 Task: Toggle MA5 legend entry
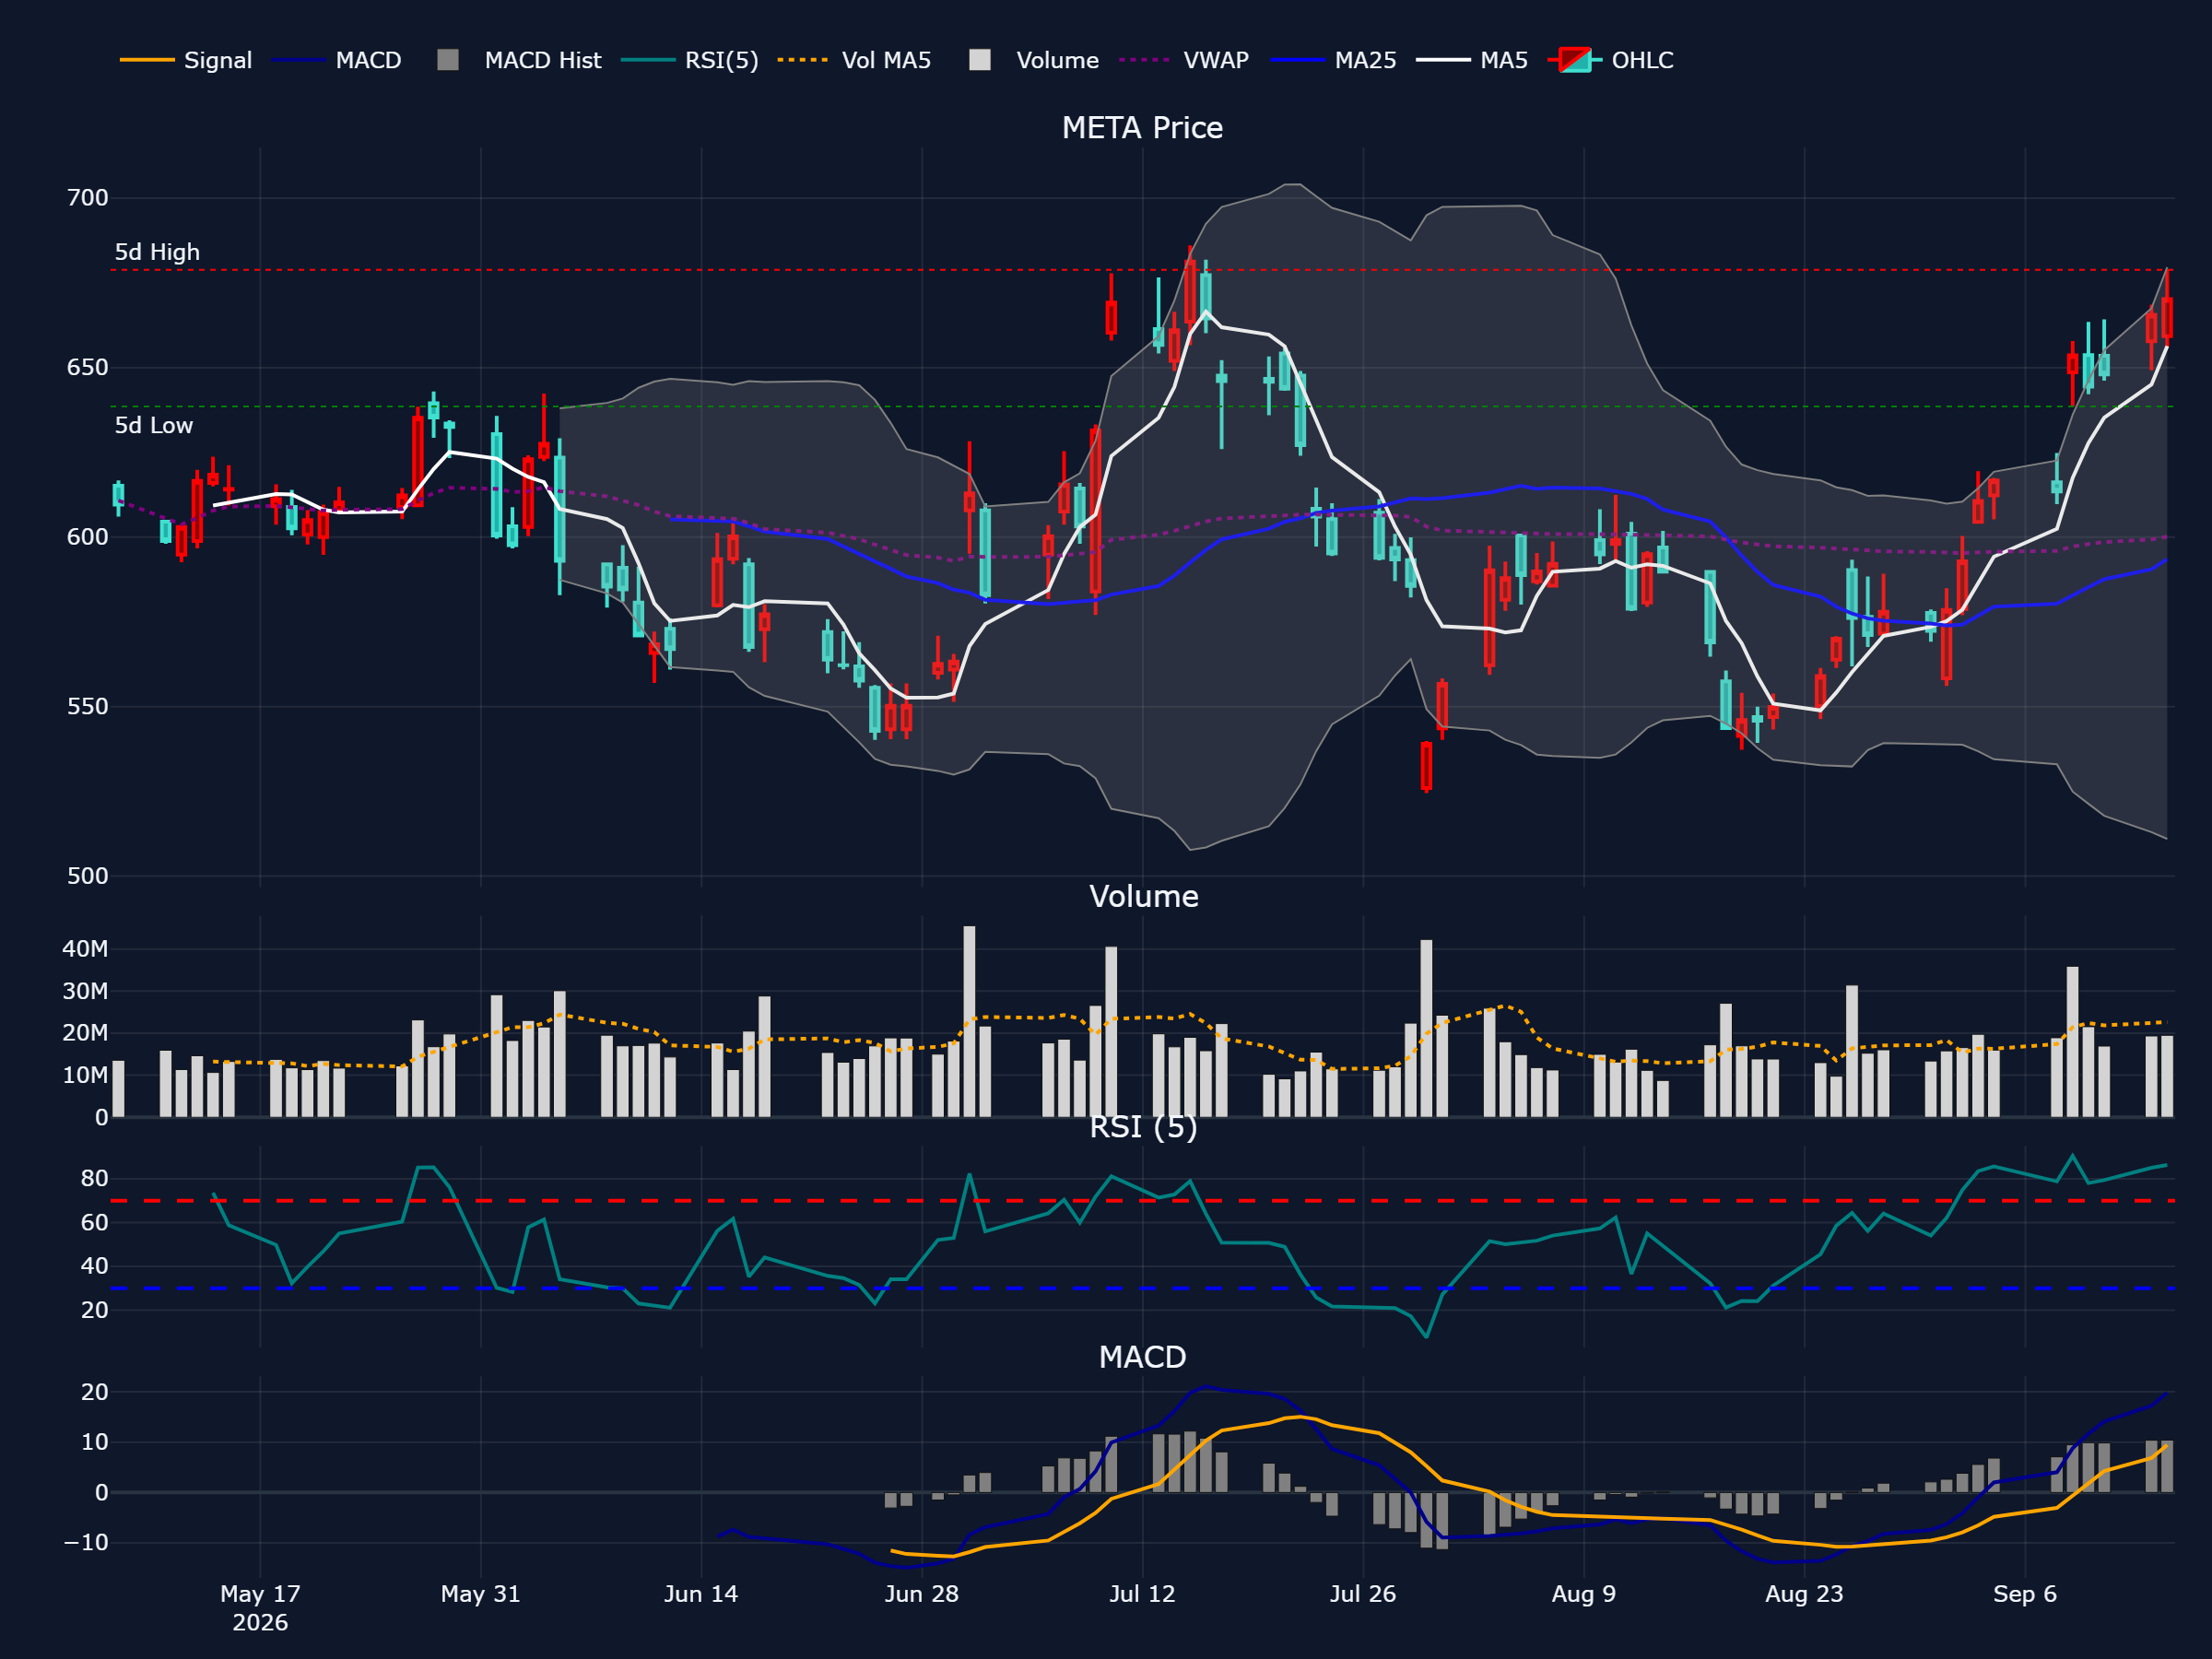pos(1472,60)
